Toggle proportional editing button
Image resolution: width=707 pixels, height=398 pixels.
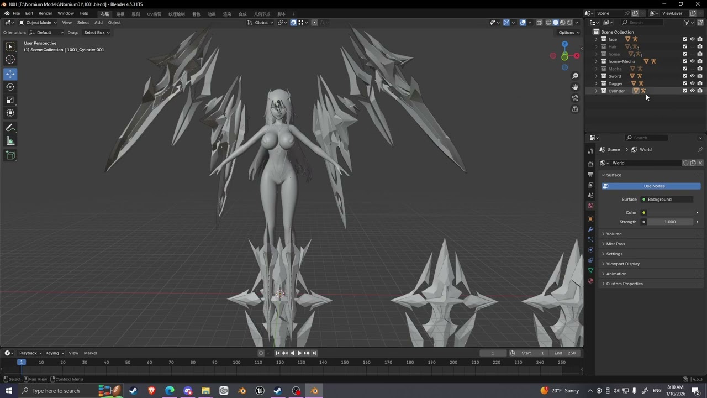(314, 23)
